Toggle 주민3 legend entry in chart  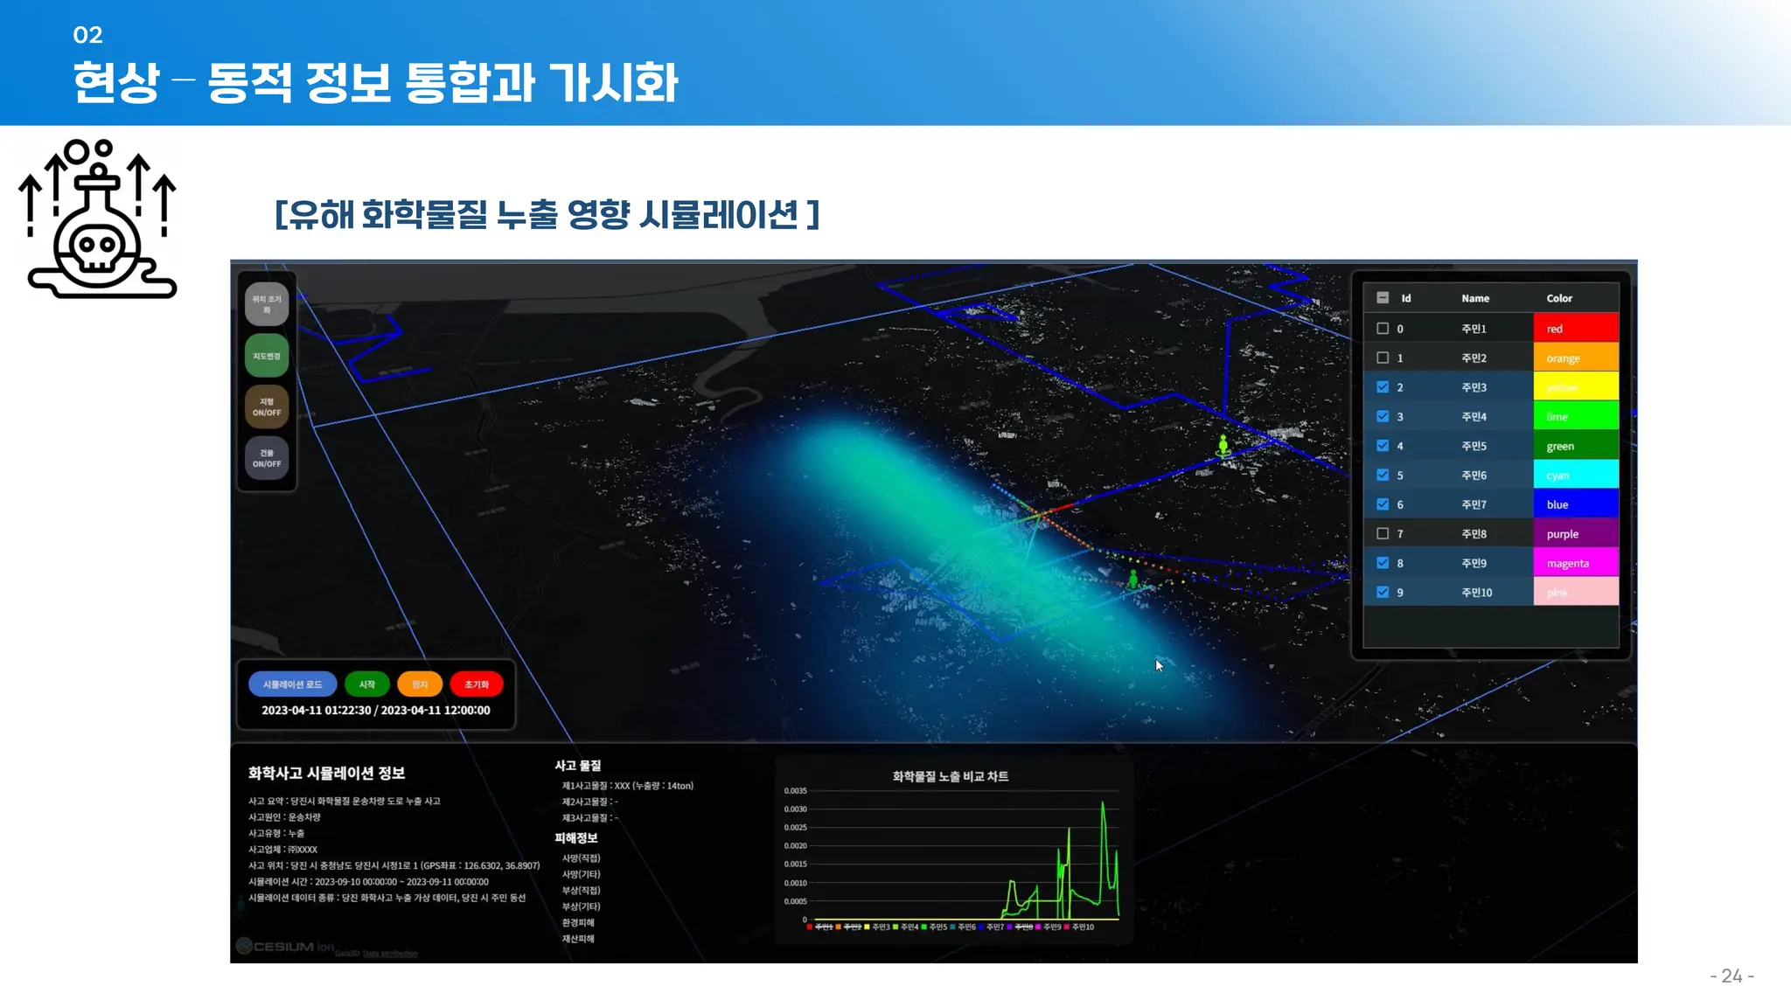coord(877,927)
